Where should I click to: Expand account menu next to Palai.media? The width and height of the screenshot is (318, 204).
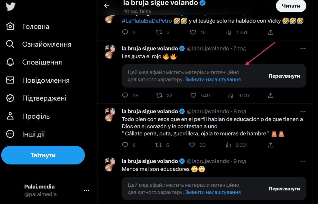[87, 190]
